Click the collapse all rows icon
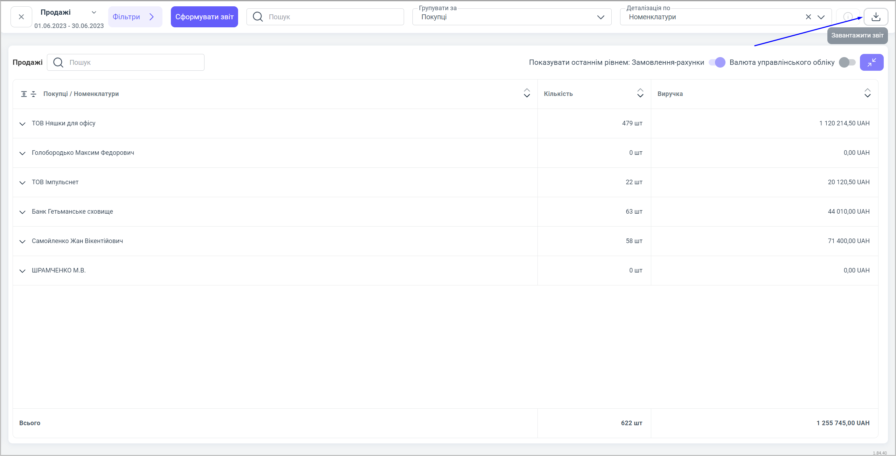 click(34, 94)
